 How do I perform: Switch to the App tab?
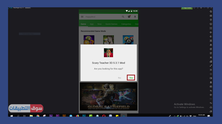click(x=92, y=24)
